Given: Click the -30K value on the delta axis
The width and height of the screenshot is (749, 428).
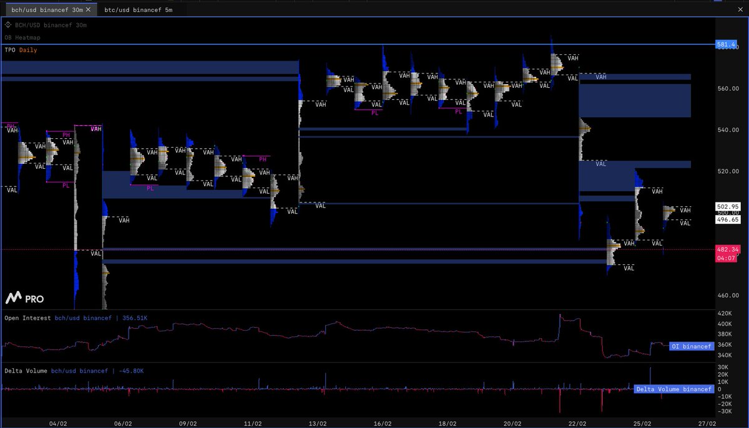Looking at the screenshot, I should [724, 411].
